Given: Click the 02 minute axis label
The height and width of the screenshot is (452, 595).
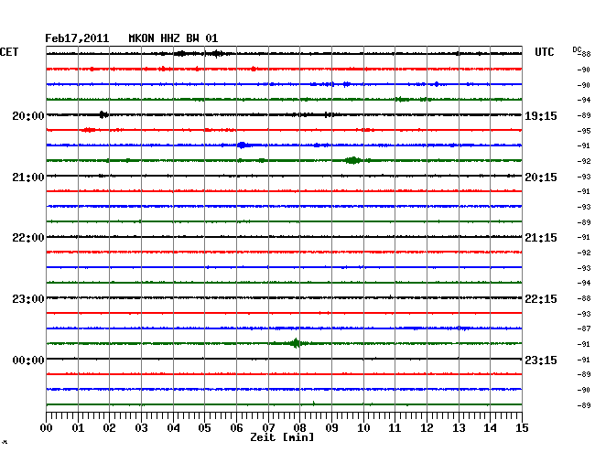Looking at the screenshot, I should 109,427.
